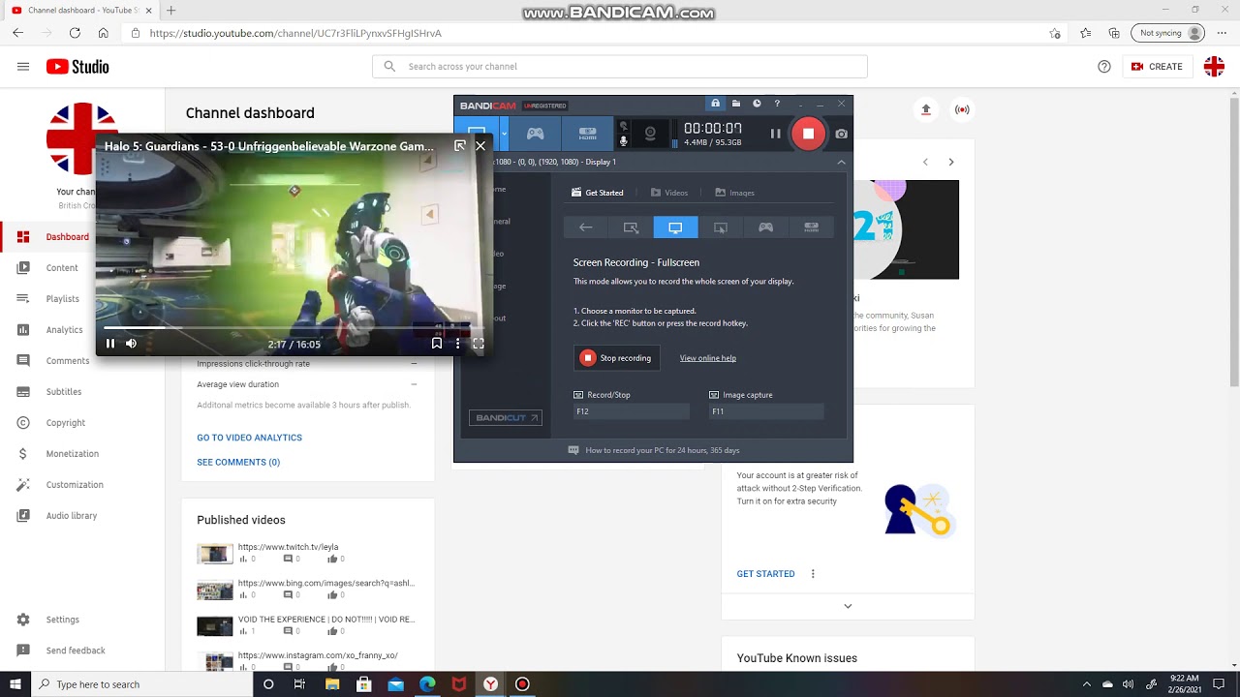Select the fullscreen monitor recording mode
1240x697 pixels.
[675, 227]
